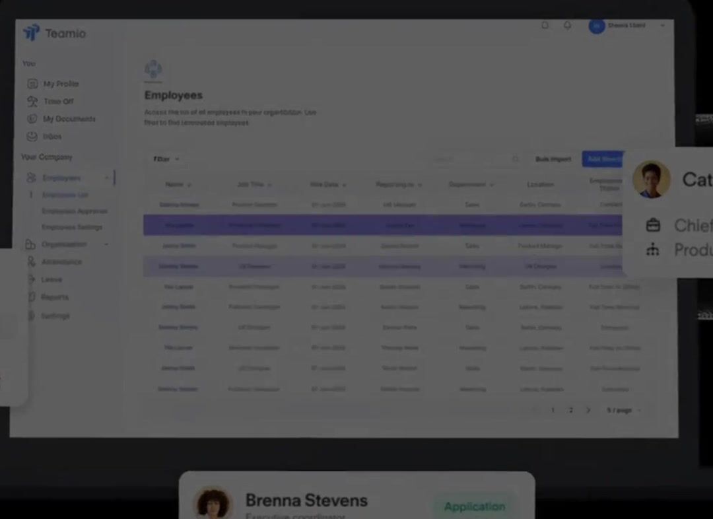Sort by Name column arrow
This screenshot has width=713, height=519.
tap(189, 185)
